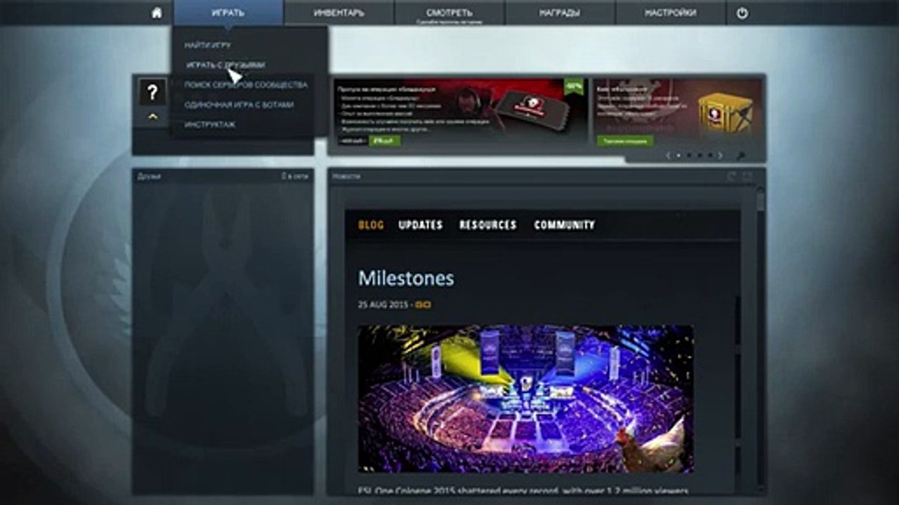
Task: Click the friends online count label
Action: point(294,176)
